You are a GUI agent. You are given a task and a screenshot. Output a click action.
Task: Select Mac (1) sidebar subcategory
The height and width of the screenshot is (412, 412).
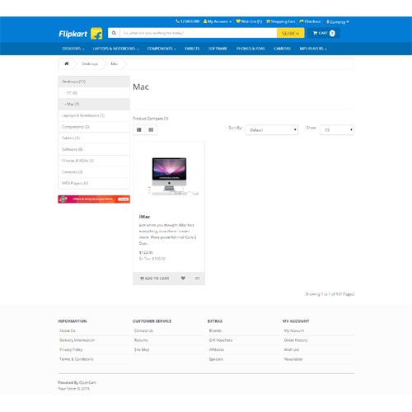[94, 104]
